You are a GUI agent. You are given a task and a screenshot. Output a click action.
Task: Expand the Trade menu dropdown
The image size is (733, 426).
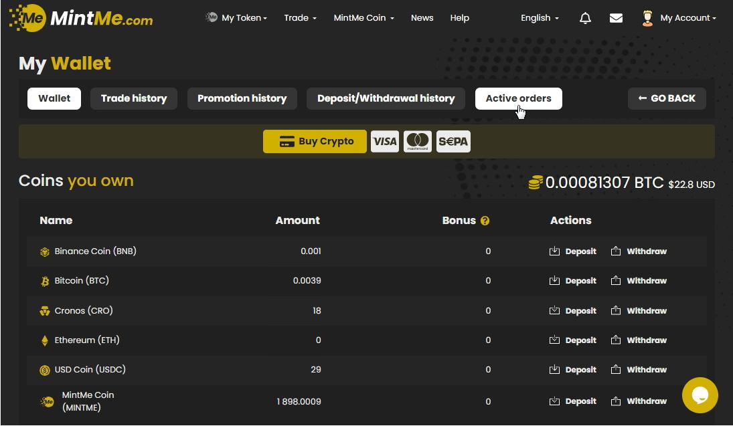tap(300, 18)
